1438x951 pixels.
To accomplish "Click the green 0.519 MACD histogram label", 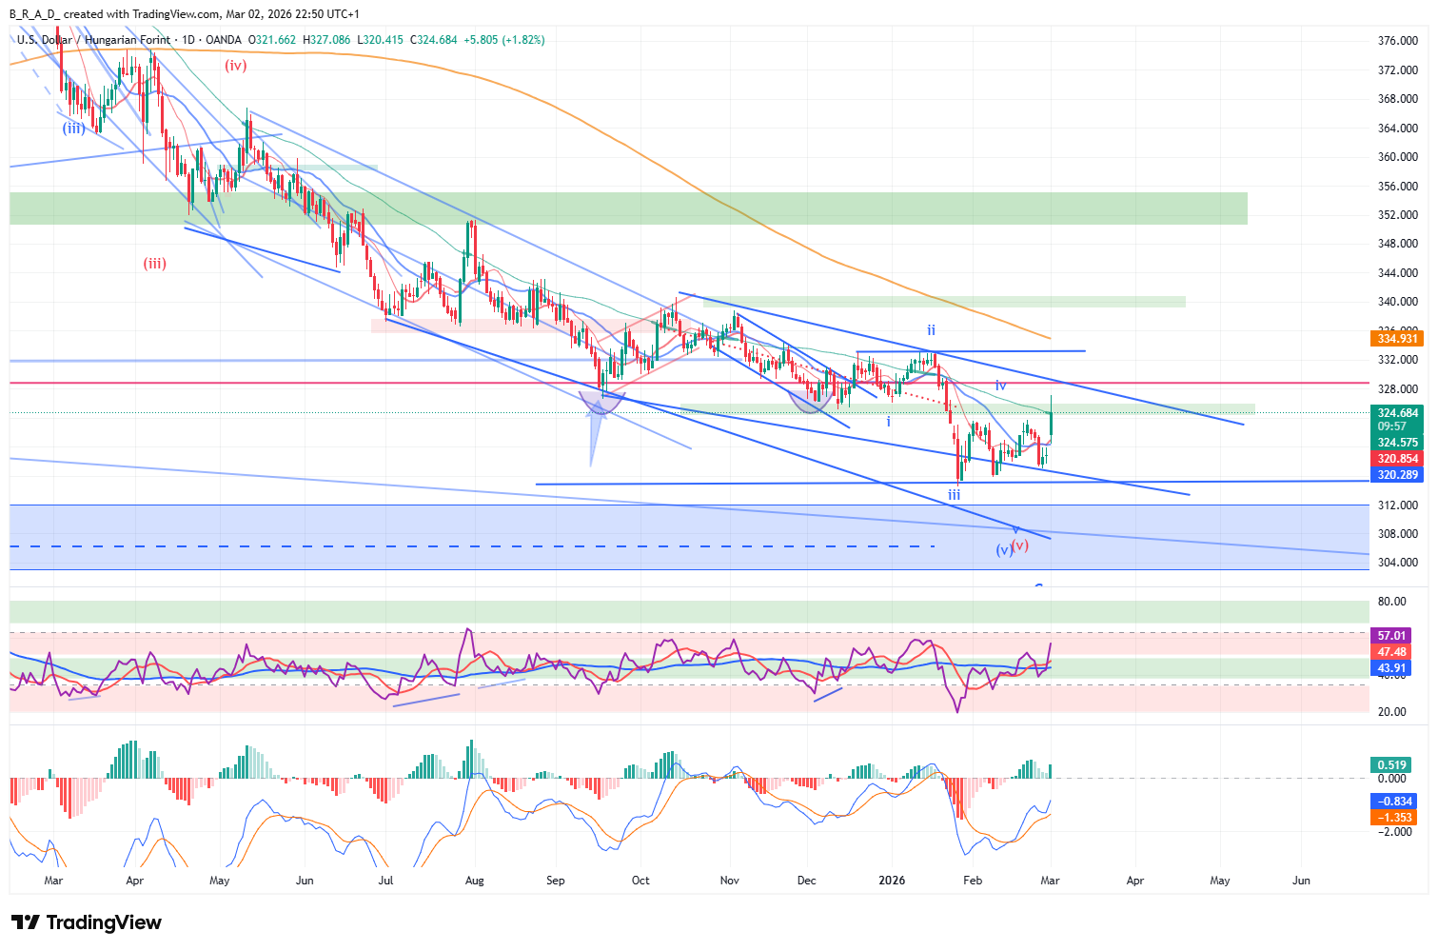I will 1391,765.
